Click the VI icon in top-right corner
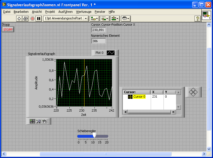The image size is (213, 158). [x=206, y=16]
